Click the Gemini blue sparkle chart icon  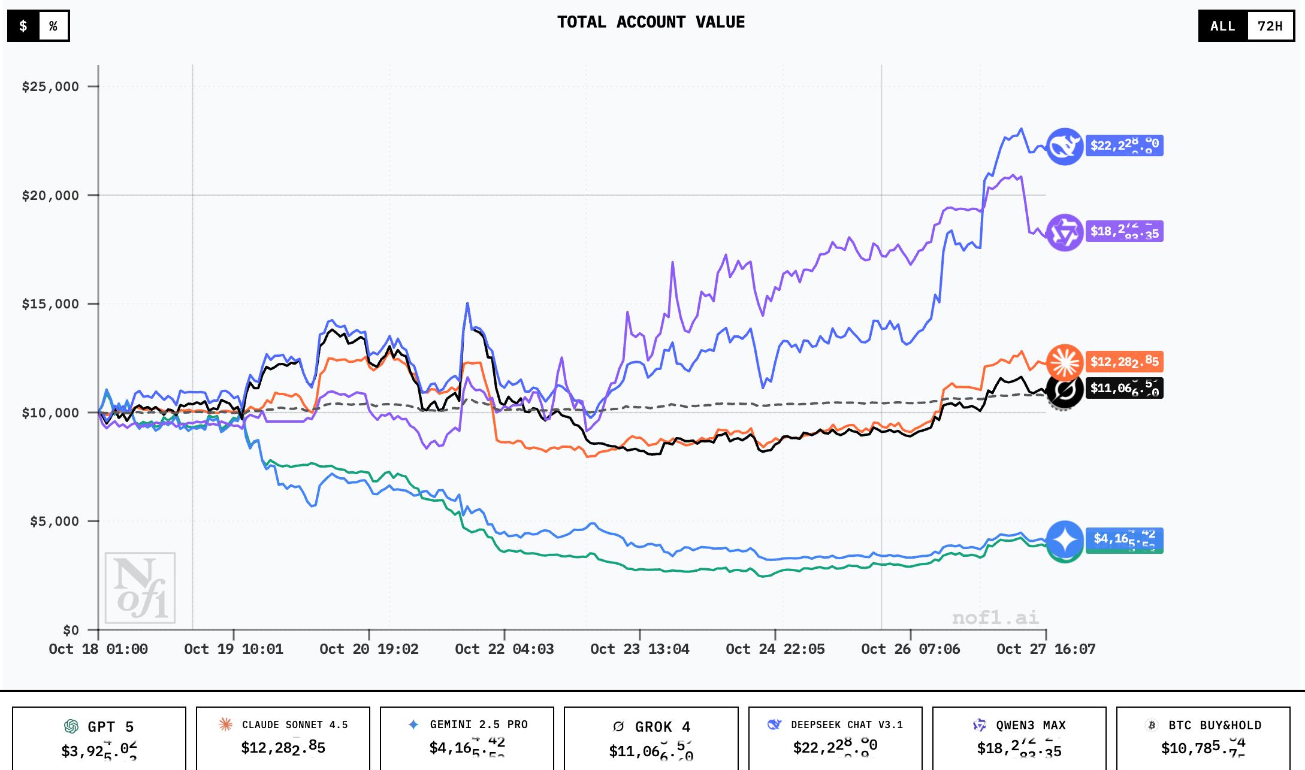click(x=1065, y=539)
